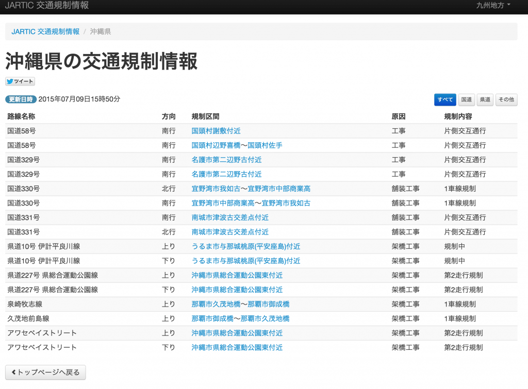528x389 pixels.
Task: Click the 規制内容 column header
Action: tap(458, 116)
